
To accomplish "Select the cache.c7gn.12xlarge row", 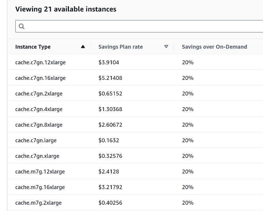I will coord(40,62).
